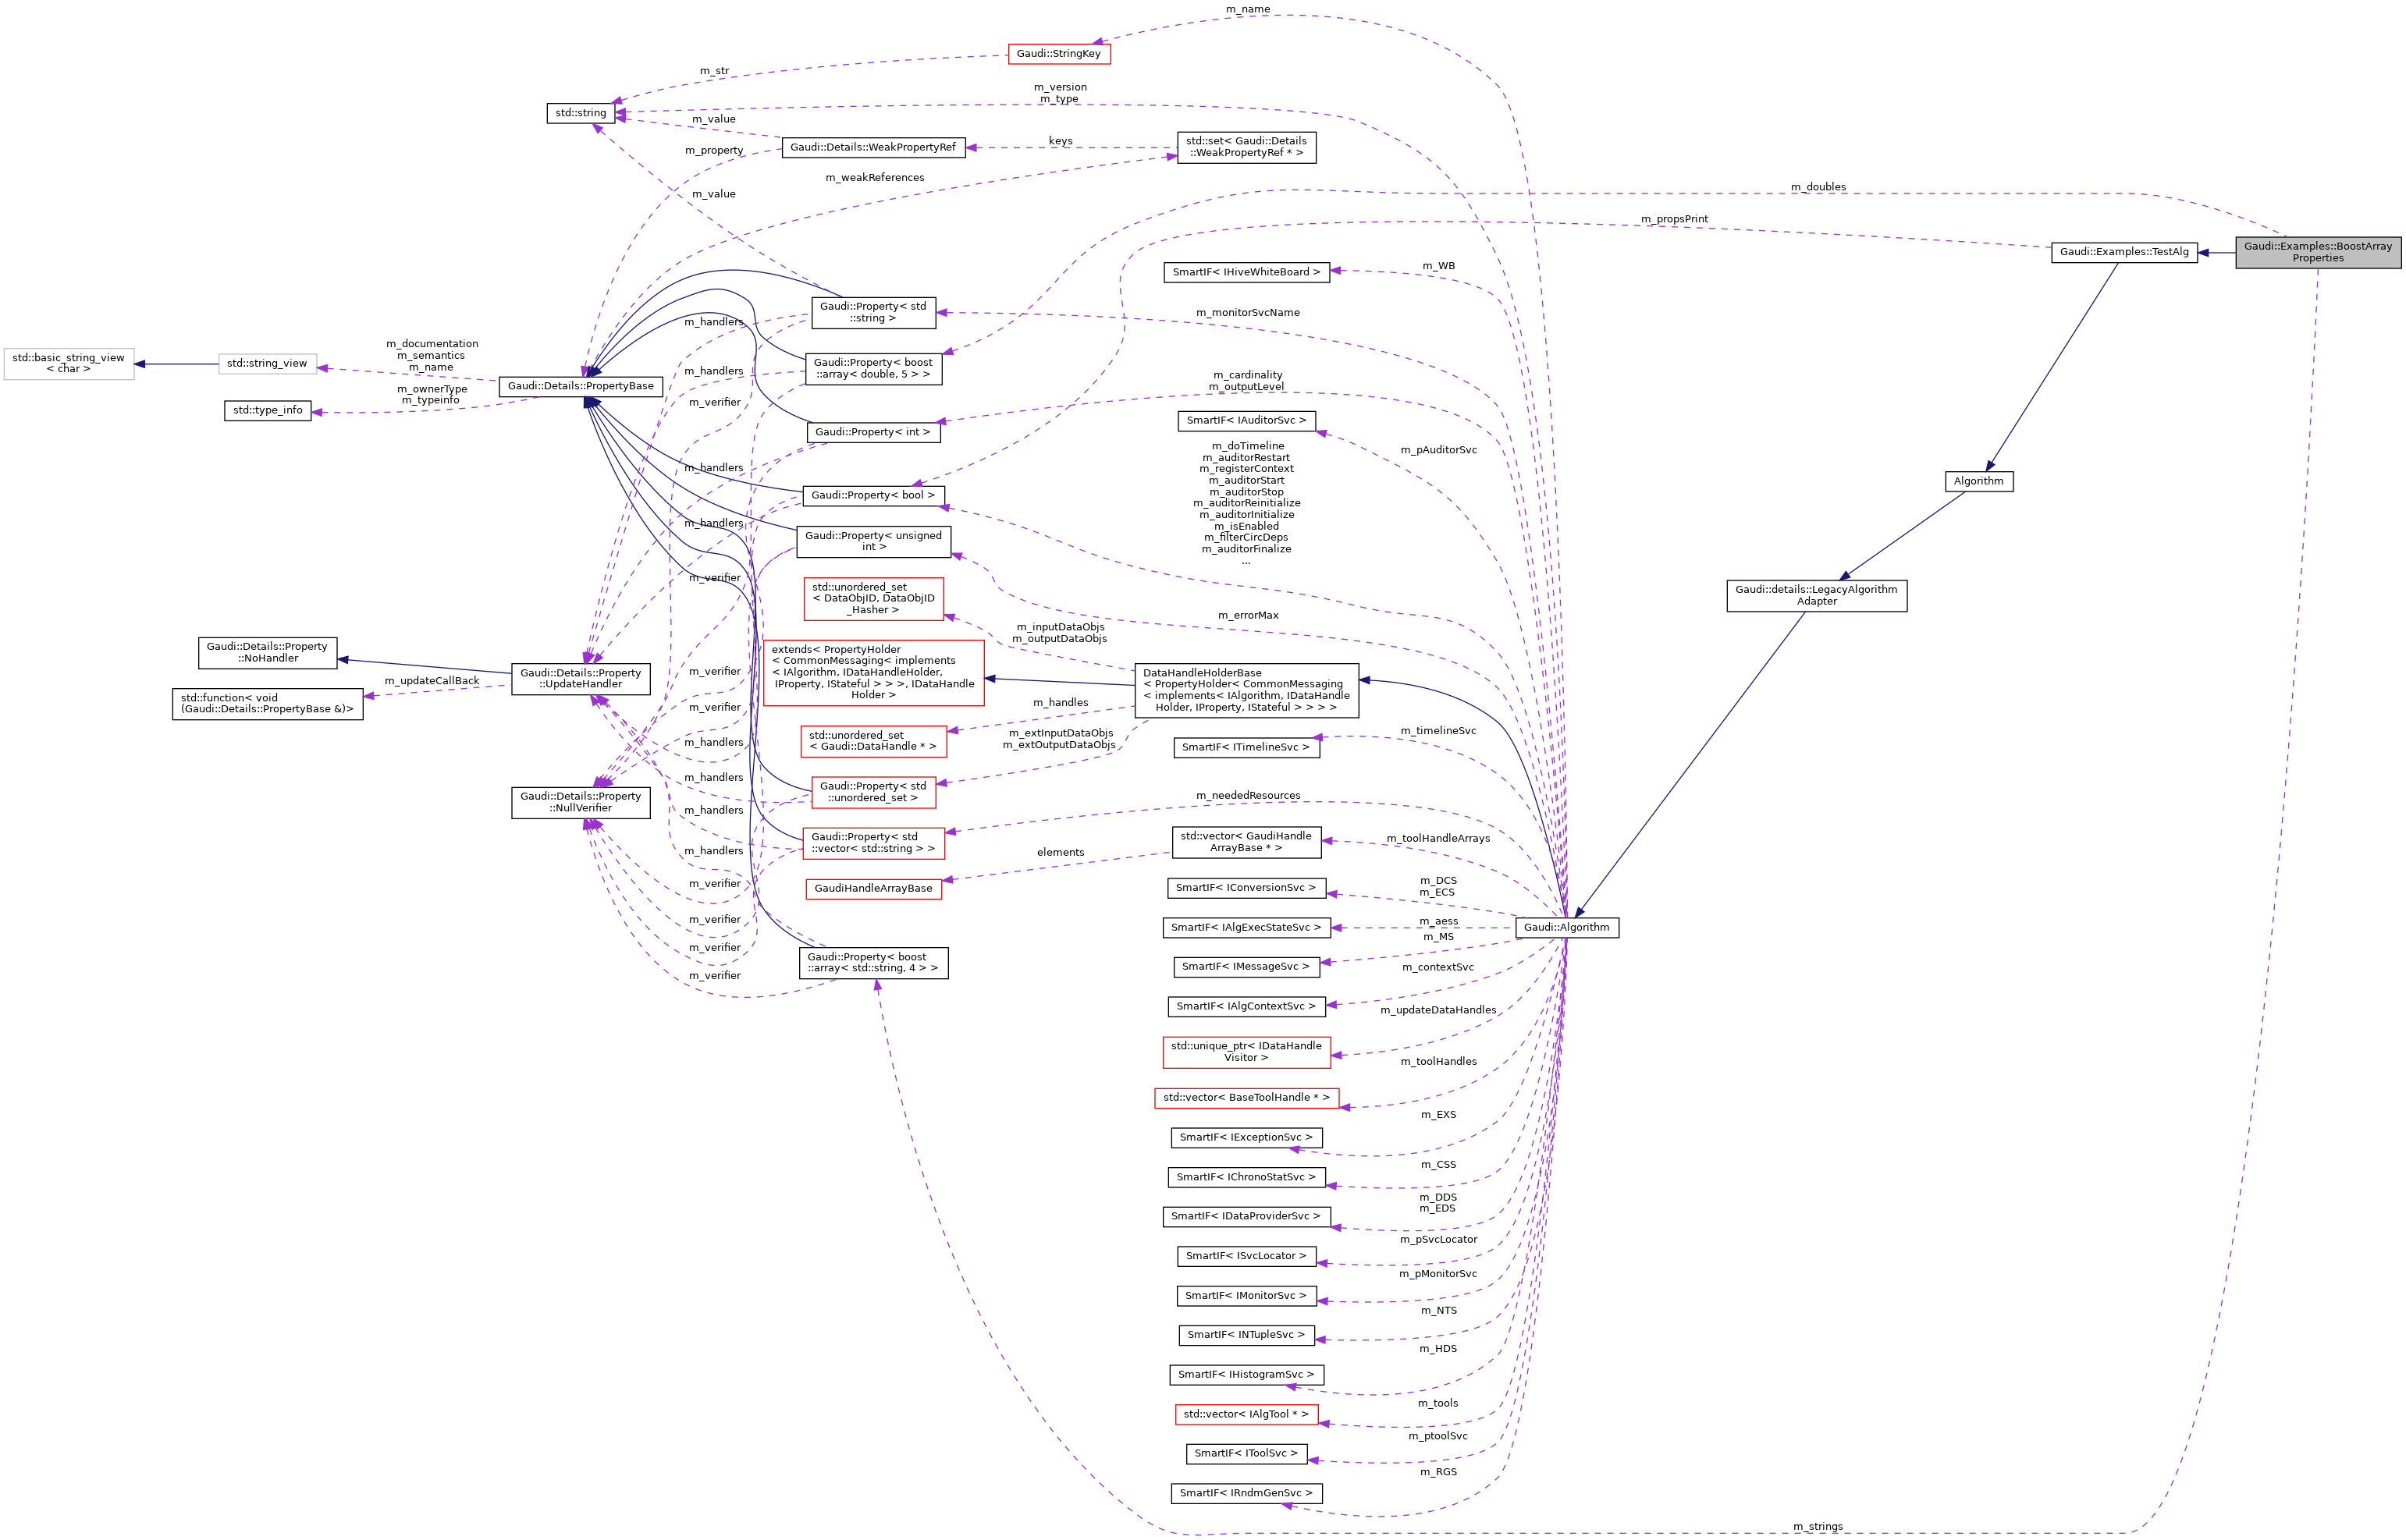Image resolution: width=2406 pixels, height=1540 pixels.
Task: Open std::vector< GaudiHandleArrayBase * > node
Action: click(1246, 842)
